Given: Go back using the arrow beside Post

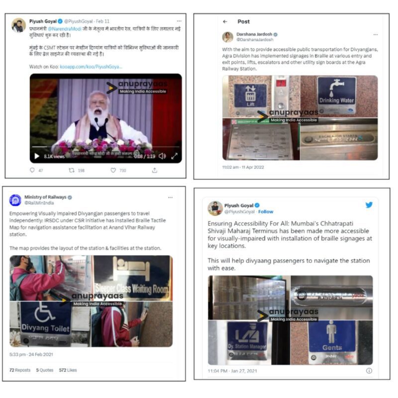Looking at the screenshot, I should (x=225, y=21).
